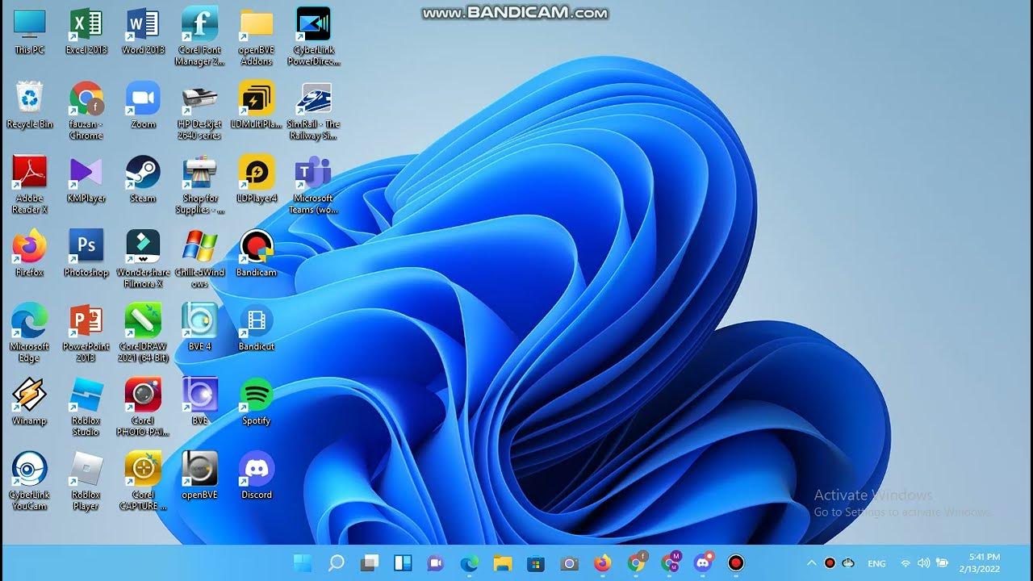
Task: Select Wondershare Filmora X shortcut
Action: [143, 260]
